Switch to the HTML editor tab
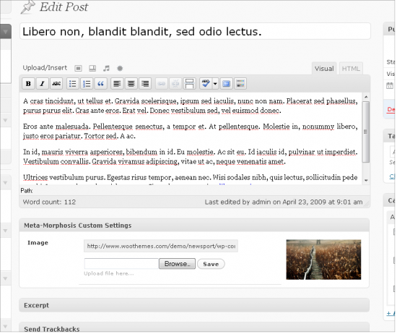The width and height of the screenshot is (397, 334). [x=351, y=69]
